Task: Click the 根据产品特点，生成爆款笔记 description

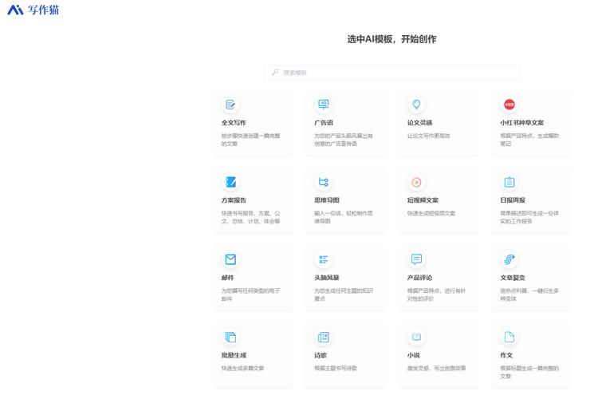Action: click(529, 140)
